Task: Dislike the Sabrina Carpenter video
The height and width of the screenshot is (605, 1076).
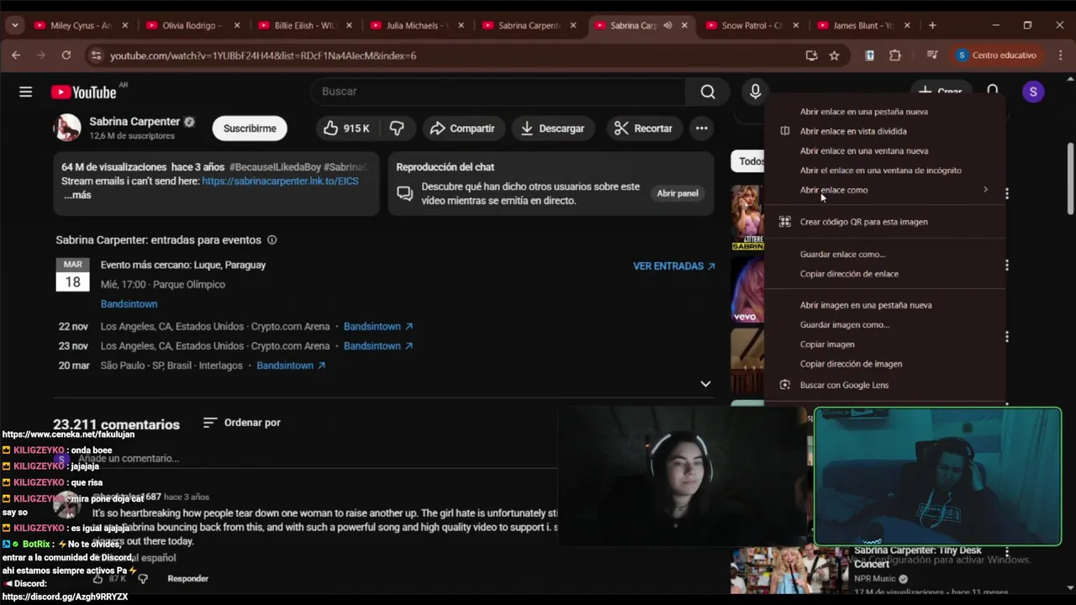Action: pyautogui.click(x=397, y=128)
